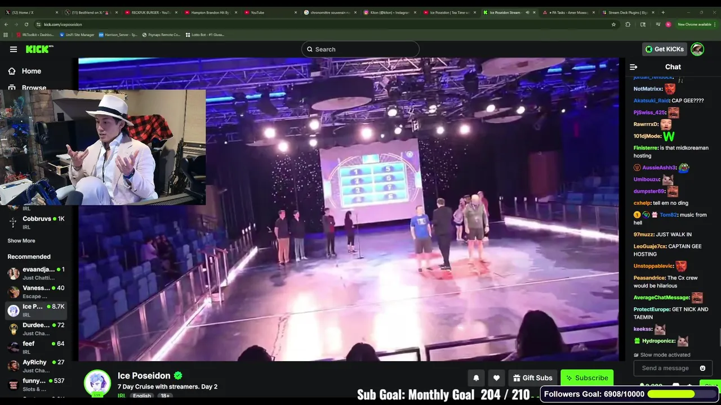Screen dimensions: 721x405
Task: Collapse the chat panel with arrow icon
Action: [634, 67]
